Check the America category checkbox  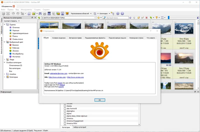click(x=65, y=118)
